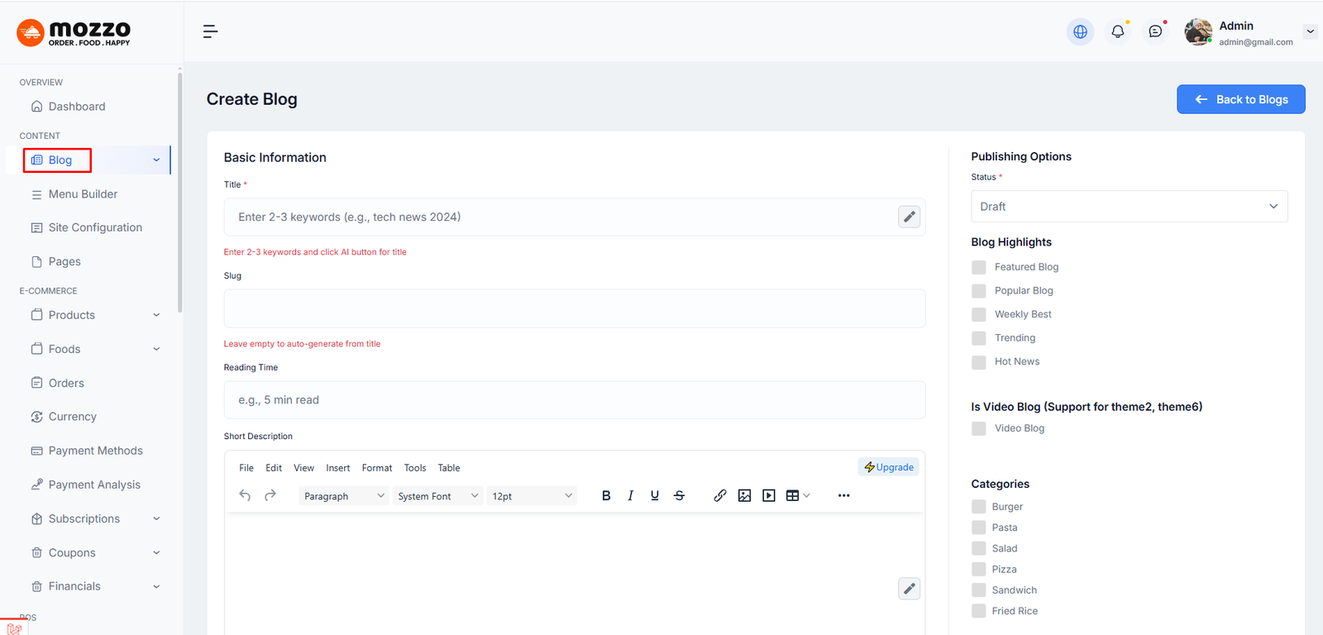
Task: Toggle bold formatting in editor
Action: (606, 495)
